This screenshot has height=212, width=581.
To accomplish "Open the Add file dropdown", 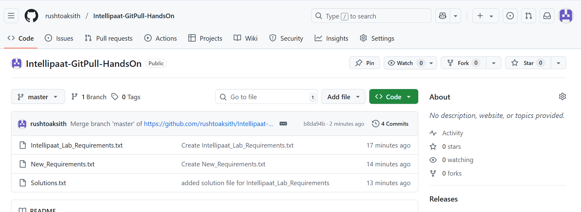I will (x=343, y=97).
